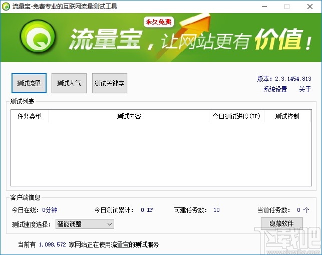
Task: Open the 关于 about link
Action: point(305,89)
